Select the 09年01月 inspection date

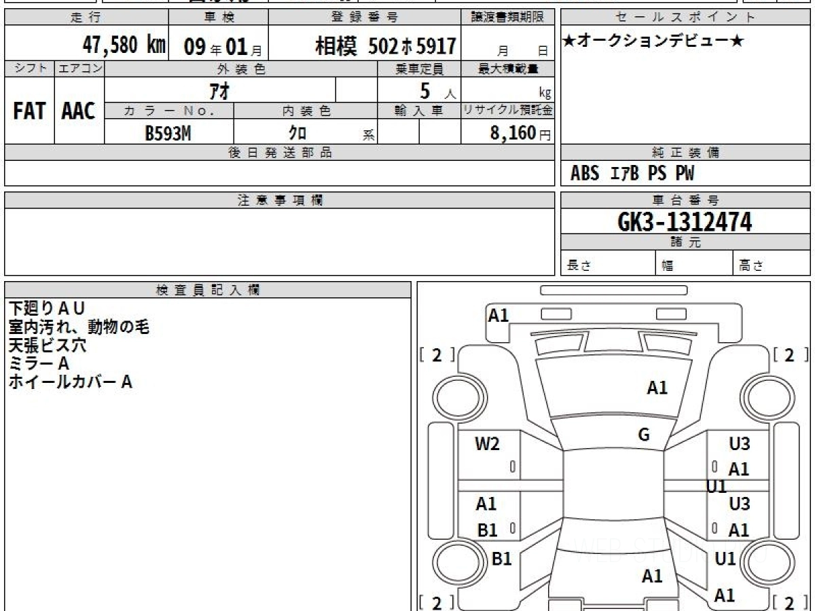[x=224, y=47]
